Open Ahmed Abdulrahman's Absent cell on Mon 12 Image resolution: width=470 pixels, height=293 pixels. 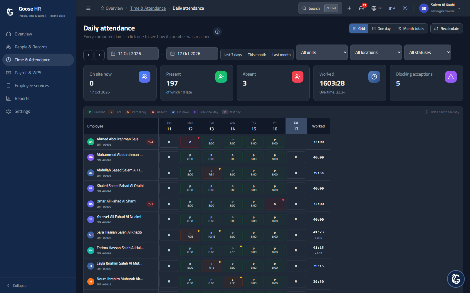(x=190, y=142)
